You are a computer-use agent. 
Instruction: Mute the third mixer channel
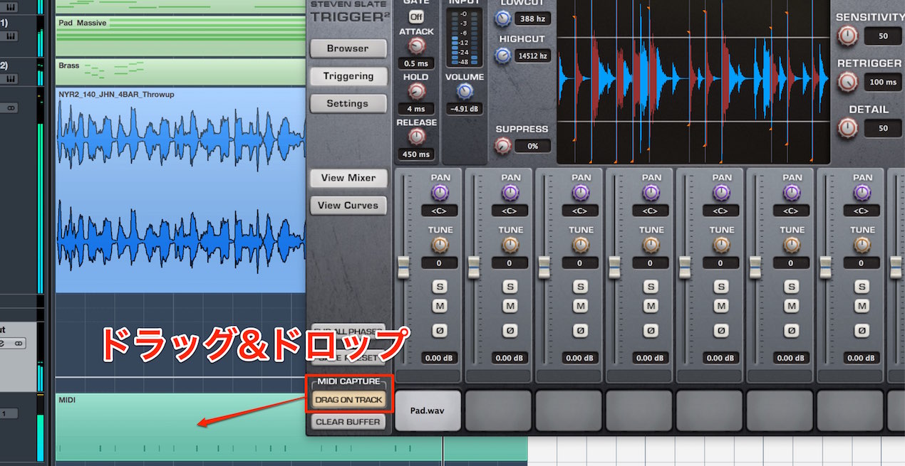pos(581,306)
